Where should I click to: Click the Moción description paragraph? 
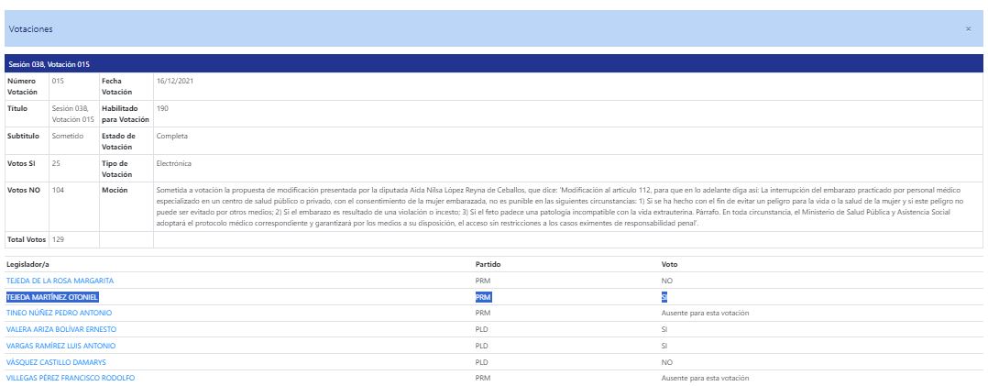(x=559, y=206)
